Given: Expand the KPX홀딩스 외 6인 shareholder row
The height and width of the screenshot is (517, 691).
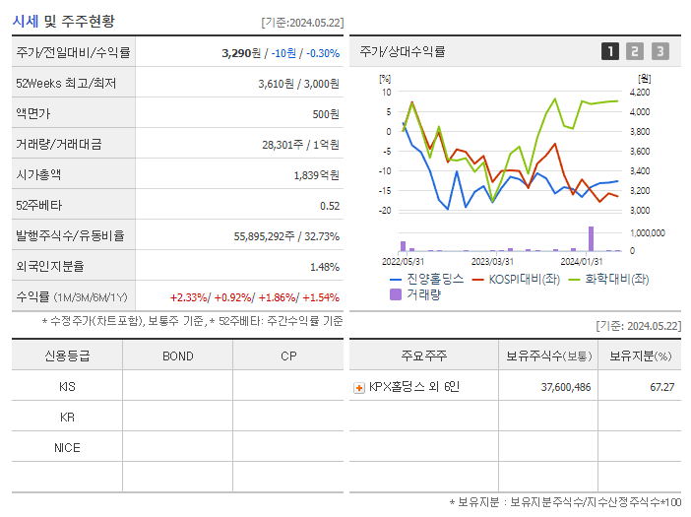Looking at the screenshot, I should tap(359, 388).
